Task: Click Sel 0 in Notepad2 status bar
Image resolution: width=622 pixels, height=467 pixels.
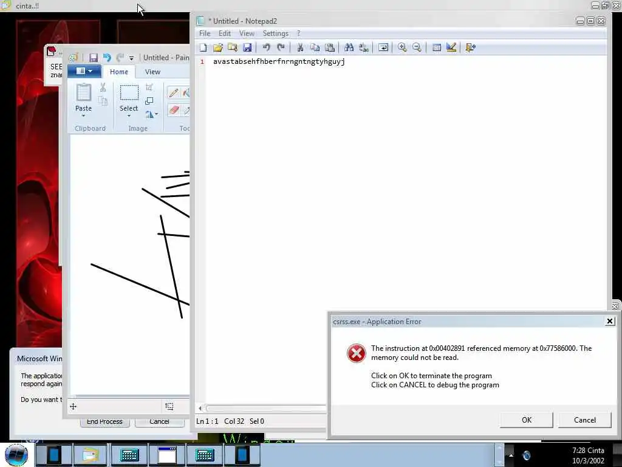Action: pos(257,421)
